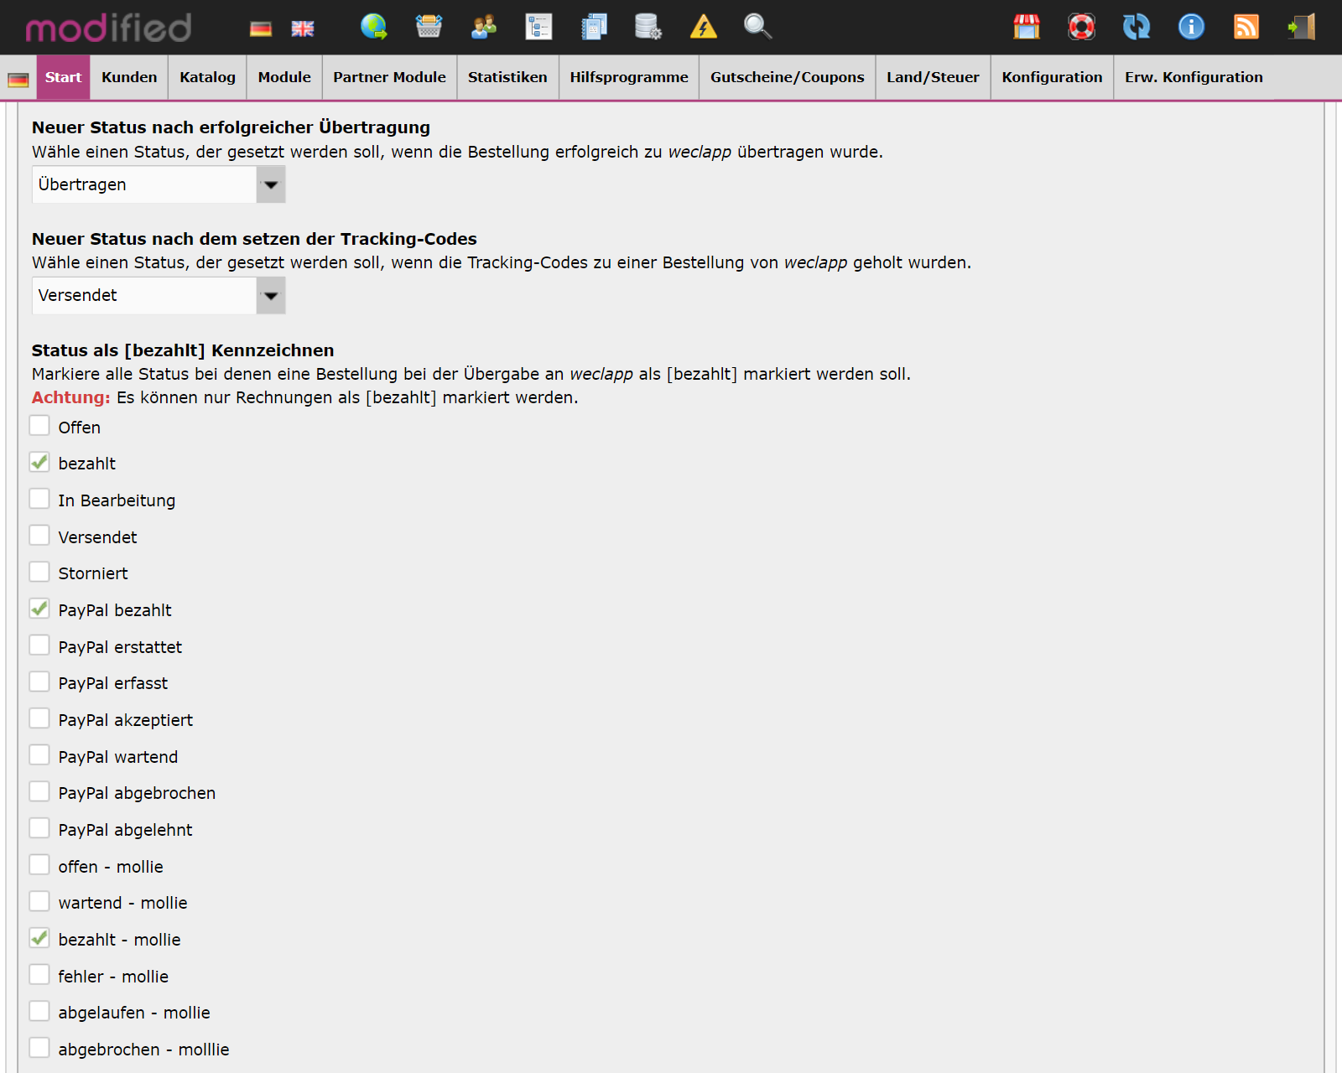Click the yellow cache warning icon

[705, 27]
